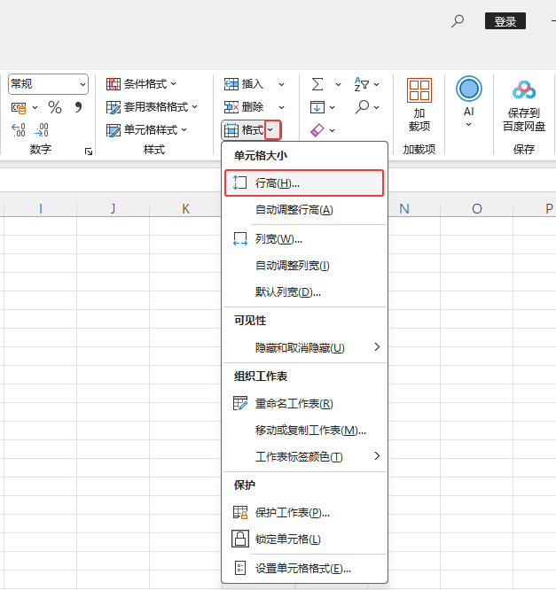This screenshot has width=556, height=590.
Task: Click 保存到百度网盘 cloud icon
Action: 524,105
